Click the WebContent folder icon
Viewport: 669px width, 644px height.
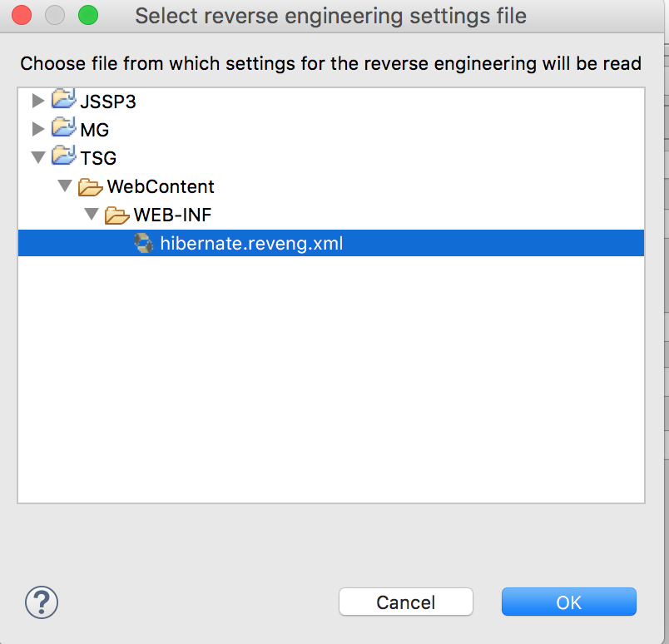coord(91,187)
